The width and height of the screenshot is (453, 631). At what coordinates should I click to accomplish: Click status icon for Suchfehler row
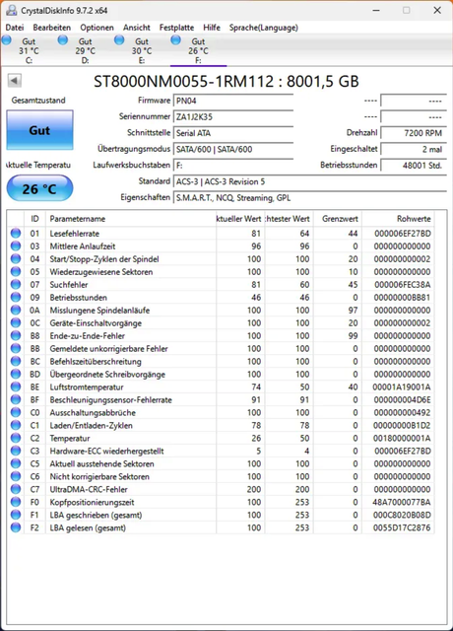pos(16,285)
